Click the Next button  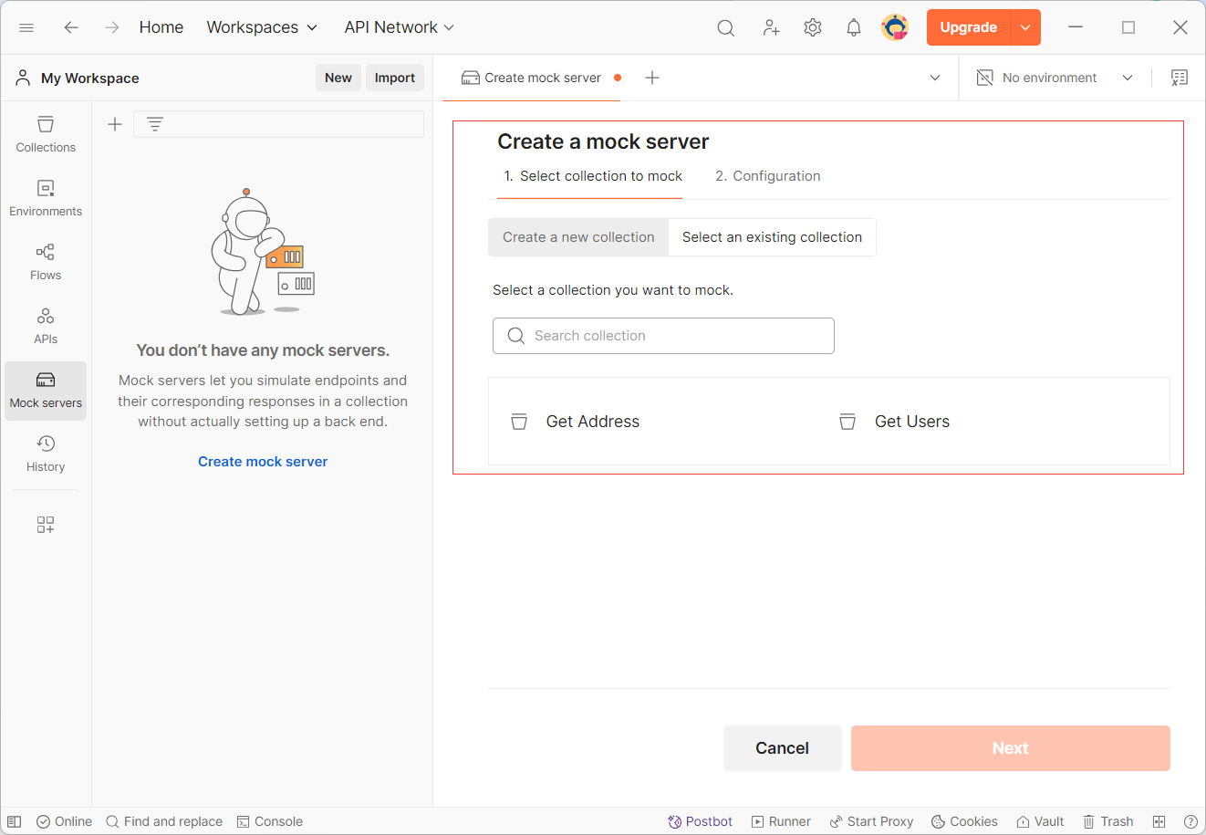[1011, 748]
